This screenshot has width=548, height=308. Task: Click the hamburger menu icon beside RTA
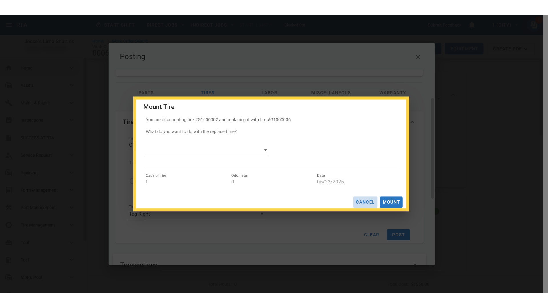pos(9,25)
